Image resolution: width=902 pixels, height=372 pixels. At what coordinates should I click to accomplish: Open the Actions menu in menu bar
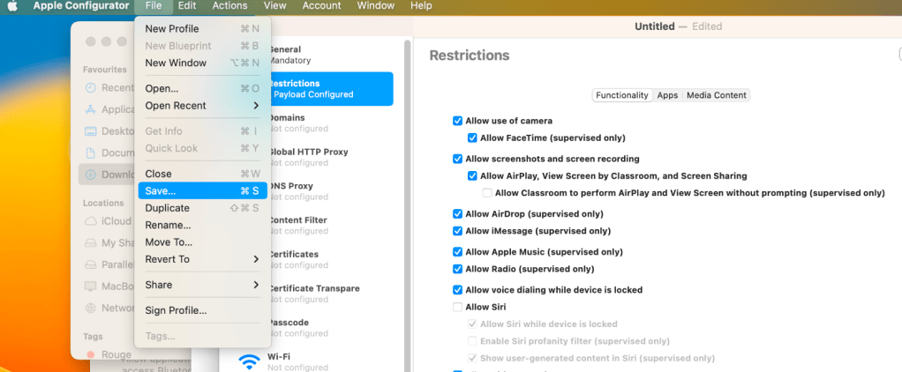(229, 6)
